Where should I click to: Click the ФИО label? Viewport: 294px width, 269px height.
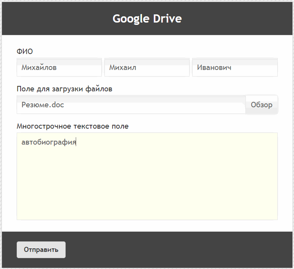[x=25, y=51]
